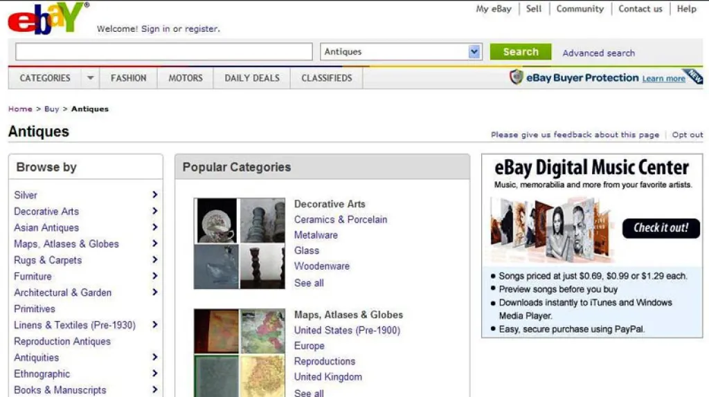Open the CATEGORIES tab
The height and width of the screenshot is (397, 709).
[x=45, y=78]
